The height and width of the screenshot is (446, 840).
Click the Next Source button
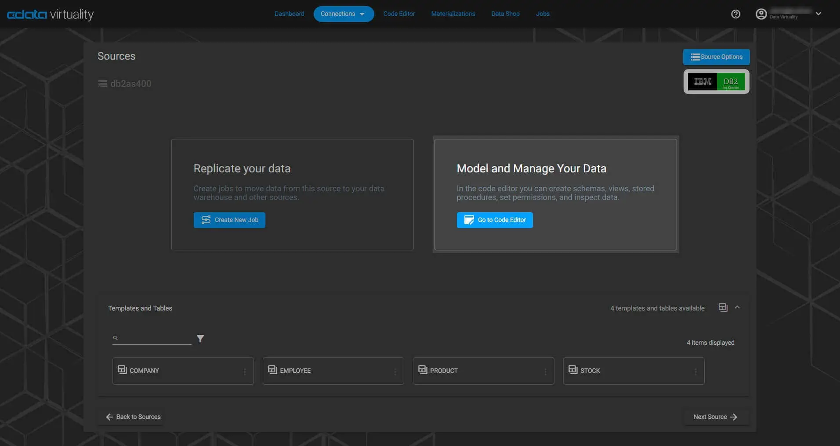click(x=715, y=417)
